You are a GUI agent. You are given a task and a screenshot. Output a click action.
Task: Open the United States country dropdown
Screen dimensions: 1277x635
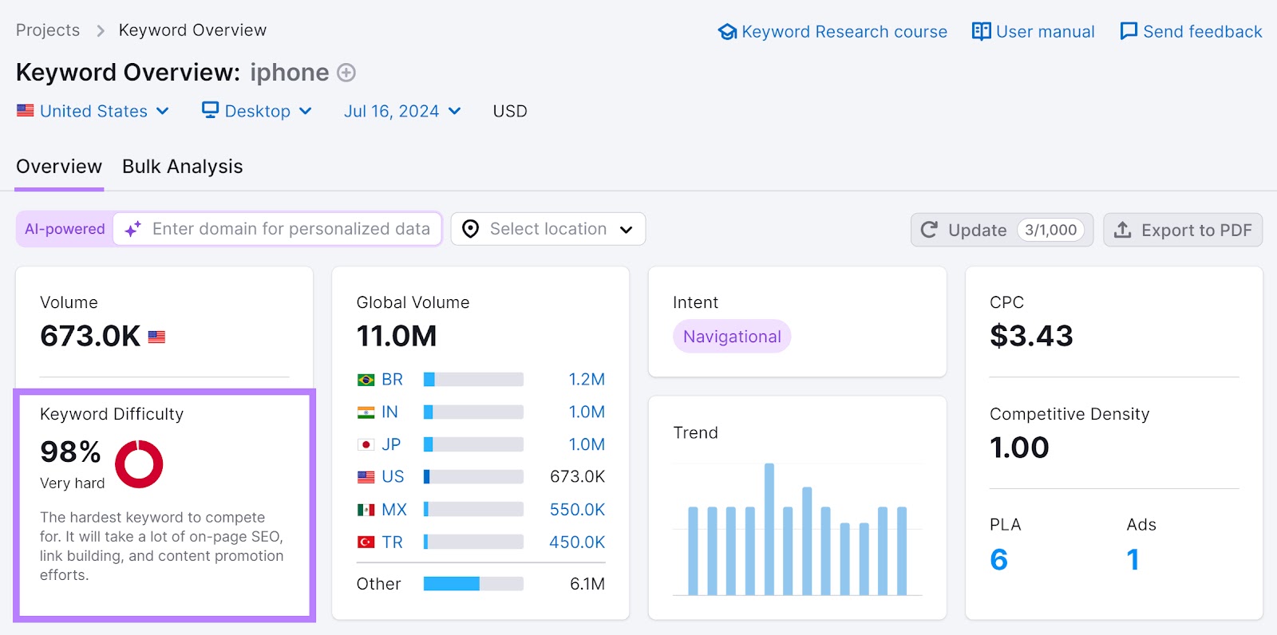point(93,111)
